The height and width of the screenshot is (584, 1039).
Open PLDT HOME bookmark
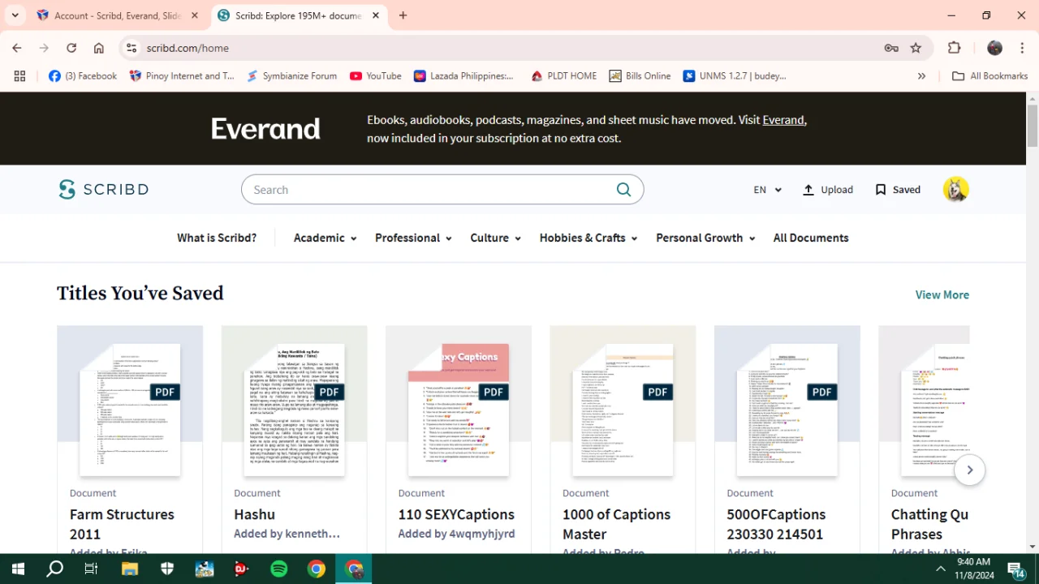click(564, 76)
